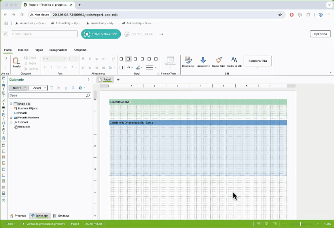The height and width of the screenshot is (228, 334).
Task: Click the Copia copy button
Action: [30, 58]
